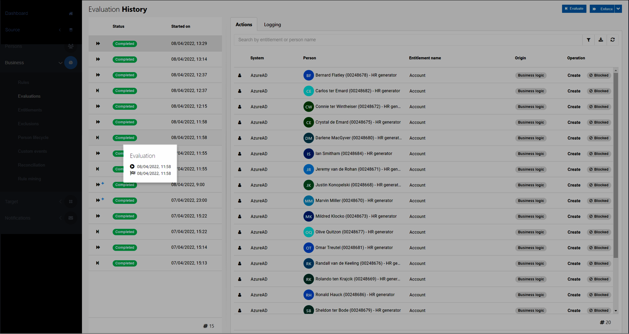Open the Persons group icon in the sidebar
Viewport: 629px width, 334px height.
click(71, 46)
